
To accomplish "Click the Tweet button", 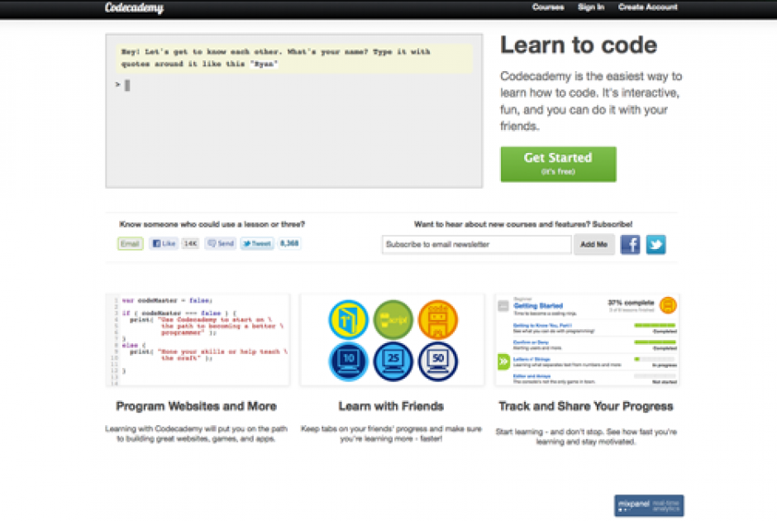I will (257, 243).
